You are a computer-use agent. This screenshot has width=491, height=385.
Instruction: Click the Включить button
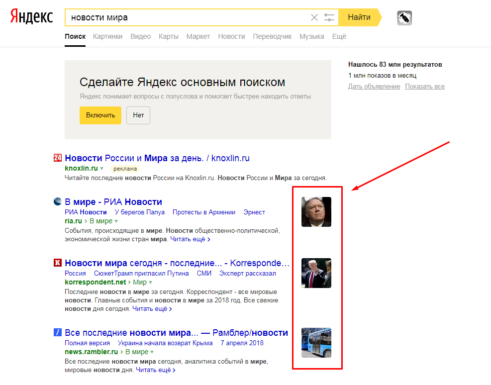click(x=100, y=115)
